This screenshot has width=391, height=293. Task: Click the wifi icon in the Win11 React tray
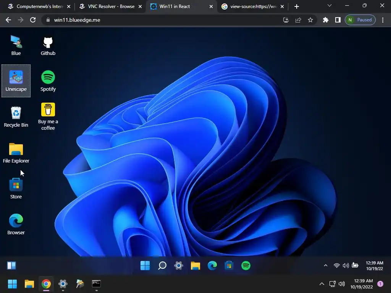(x=336, y=266)
